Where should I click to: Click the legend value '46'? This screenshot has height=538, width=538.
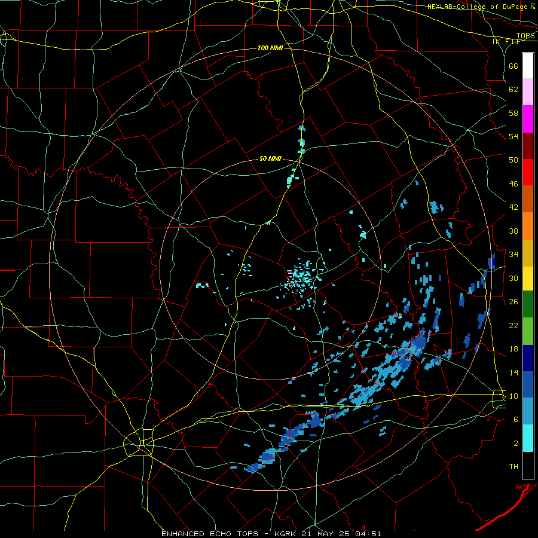[513, 184]
